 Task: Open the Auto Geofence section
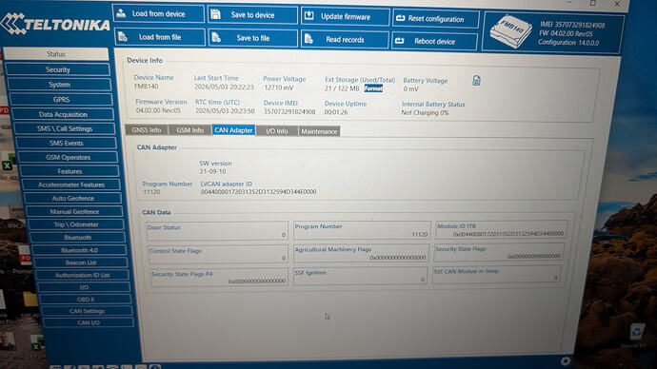[x=73, y=198]
